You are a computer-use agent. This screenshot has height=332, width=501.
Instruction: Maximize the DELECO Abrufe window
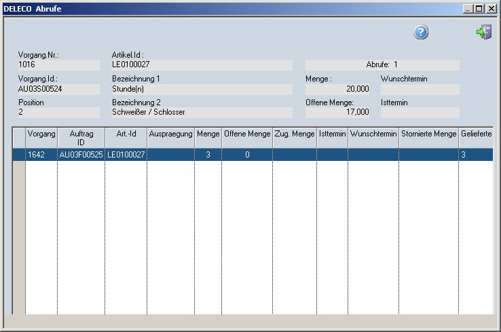coord(479,9)
